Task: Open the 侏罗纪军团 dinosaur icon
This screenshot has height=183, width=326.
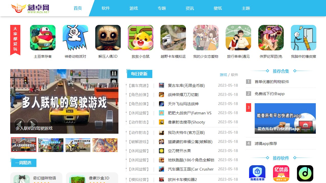Action: pyautogui.click(x=271, y=38)
